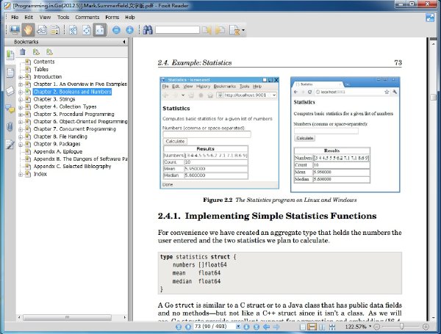The width and height of the screenshot is (441, 334).
Task: Expand the Introduction bookmark
Action: click(21, 77)
